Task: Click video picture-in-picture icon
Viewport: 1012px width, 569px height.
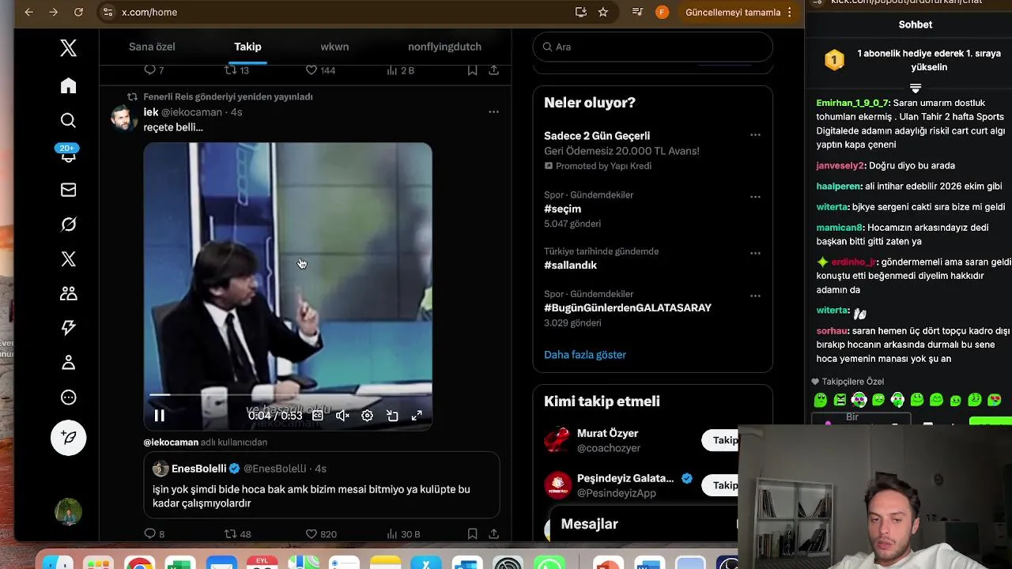Action: click(x=392, y=416)
